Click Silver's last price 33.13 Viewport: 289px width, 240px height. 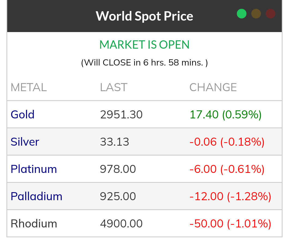(115, 142)
